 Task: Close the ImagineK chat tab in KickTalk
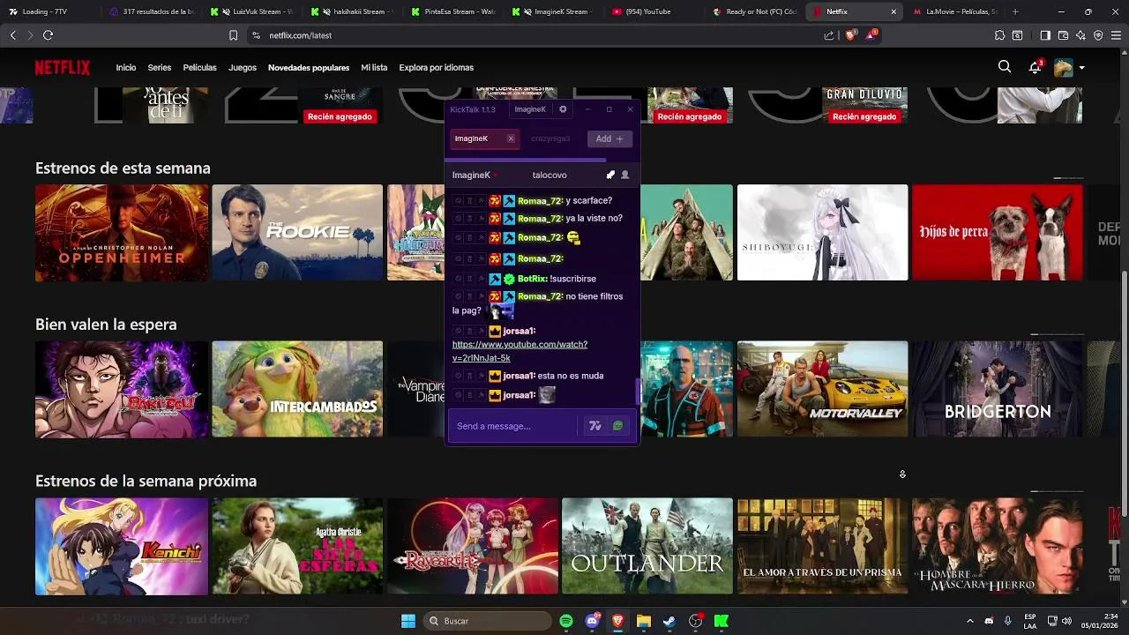[510, 138]
